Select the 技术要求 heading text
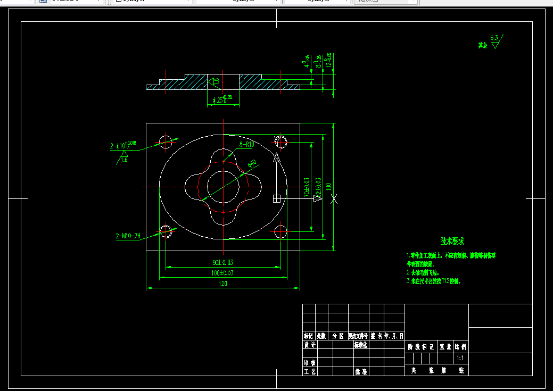The width and height of the screenshot is (553, 391). pyautogui.click(x=452, y=242)
